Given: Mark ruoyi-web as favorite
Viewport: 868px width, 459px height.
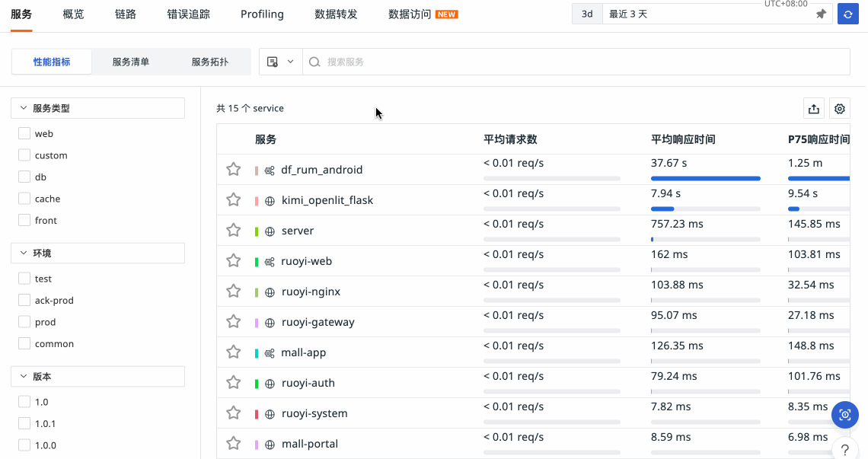Looking at the screenshot, I should tap(234, 261).
